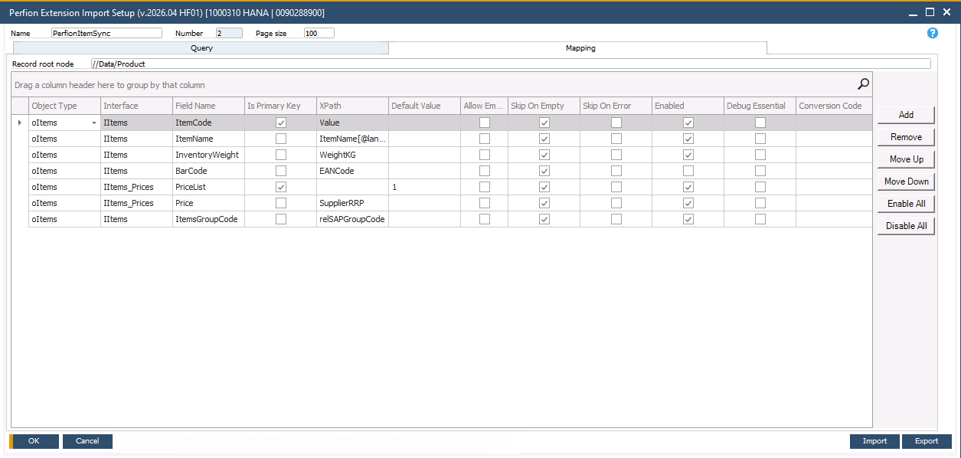Select the row indicator arrow for ItemCode
This screenshot has width=961, height=458.
[20, 123]
